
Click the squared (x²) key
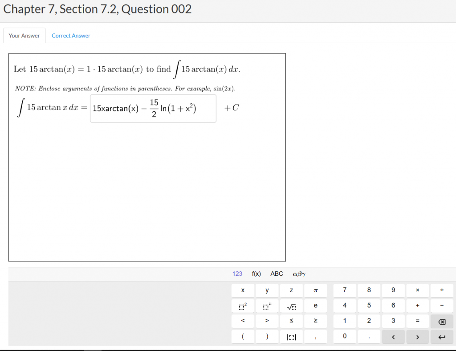point(242,306)
